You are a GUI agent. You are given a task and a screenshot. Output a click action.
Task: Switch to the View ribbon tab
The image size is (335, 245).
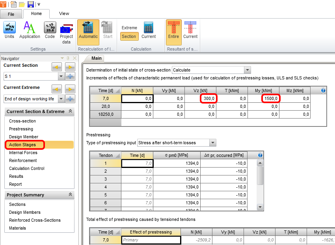click(64, 13)
